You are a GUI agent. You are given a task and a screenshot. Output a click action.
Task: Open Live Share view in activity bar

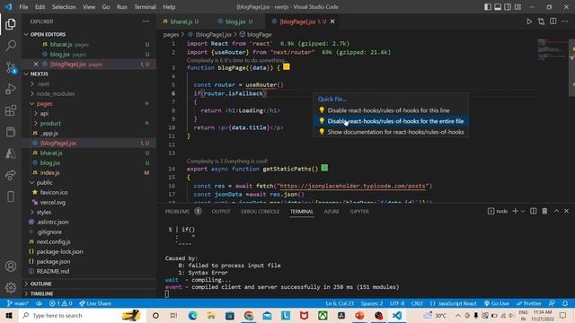click(11, 175)
